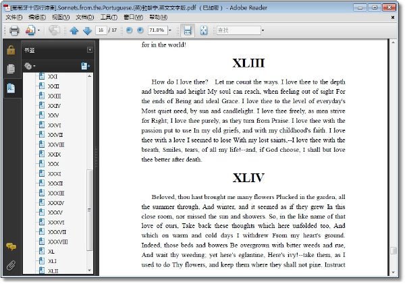Click document scroll up arrow
Image resolution: width=405 pixels, height=284 pixels.
click(x=393, y=42)
